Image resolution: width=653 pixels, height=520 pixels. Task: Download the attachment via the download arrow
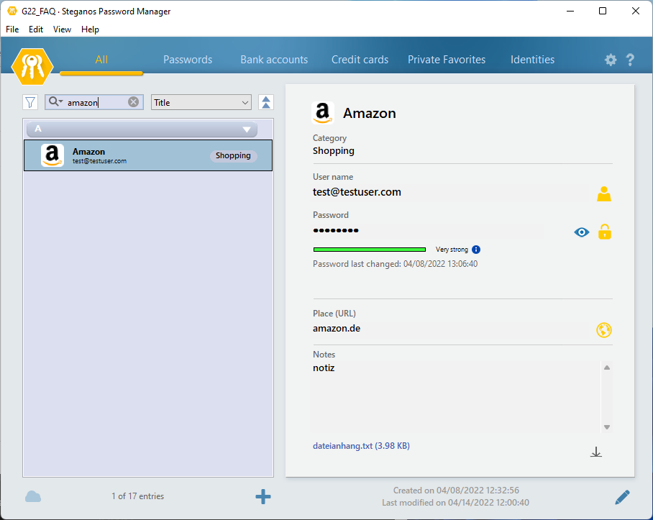[595, 452]
